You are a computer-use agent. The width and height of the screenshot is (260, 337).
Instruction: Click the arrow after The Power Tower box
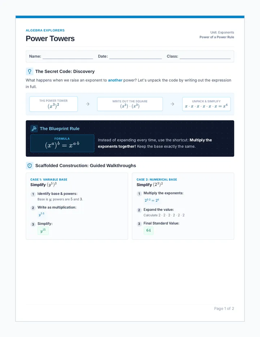(88, 104)
